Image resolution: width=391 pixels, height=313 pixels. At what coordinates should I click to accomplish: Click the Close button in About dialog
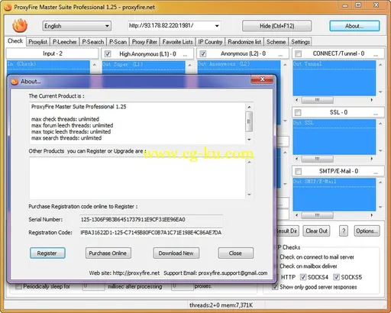tap(236, 253)
